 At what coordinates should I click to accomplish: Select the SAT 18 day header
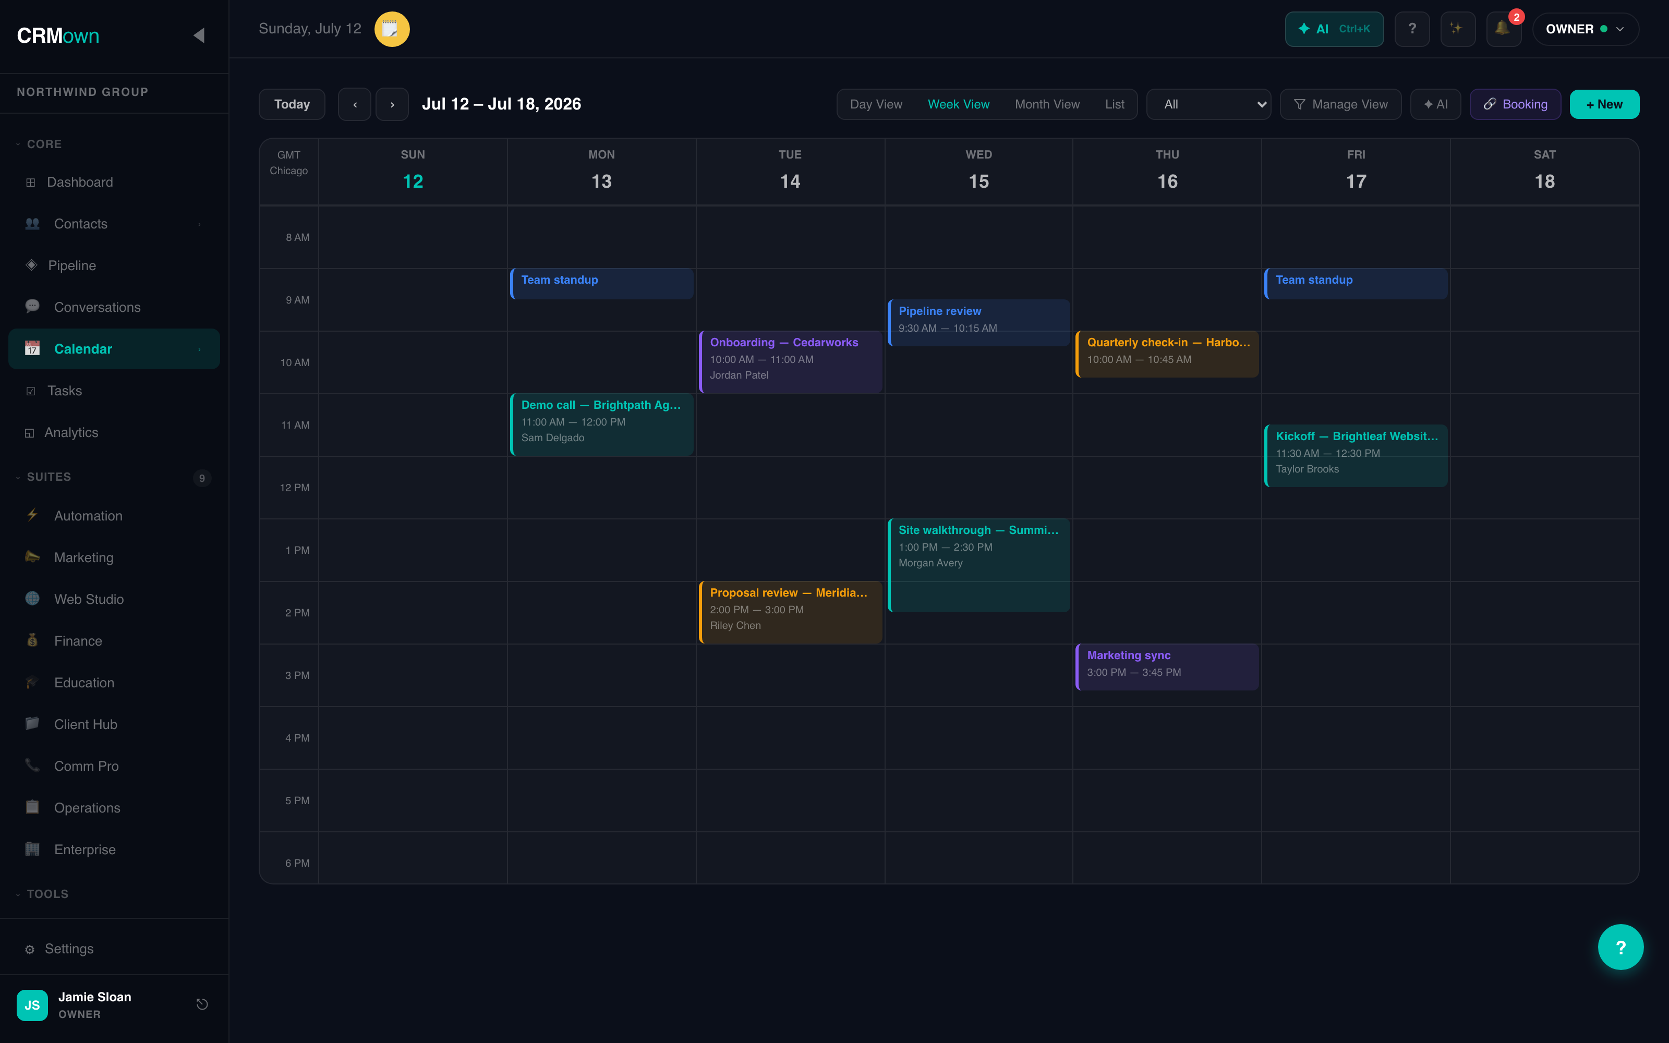(x=1544, y=171)
